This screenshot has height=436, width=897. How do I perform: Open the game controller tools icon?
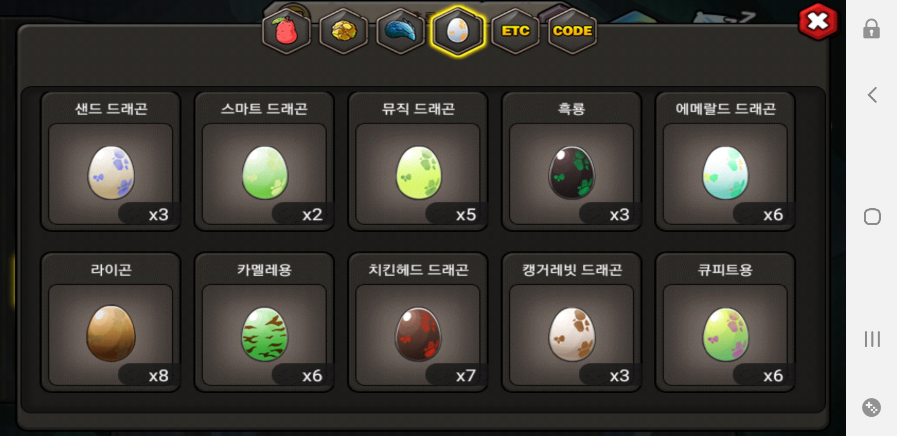872,407
